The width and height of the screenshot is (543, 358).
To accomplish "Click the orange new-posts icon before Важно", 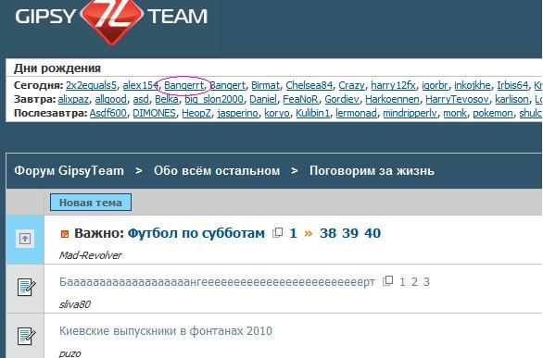I will coord(65,234).
